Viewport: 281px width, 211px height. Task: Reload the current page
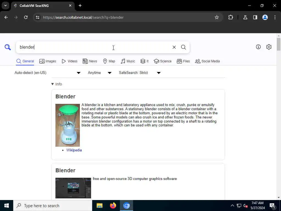coord(26,17)
